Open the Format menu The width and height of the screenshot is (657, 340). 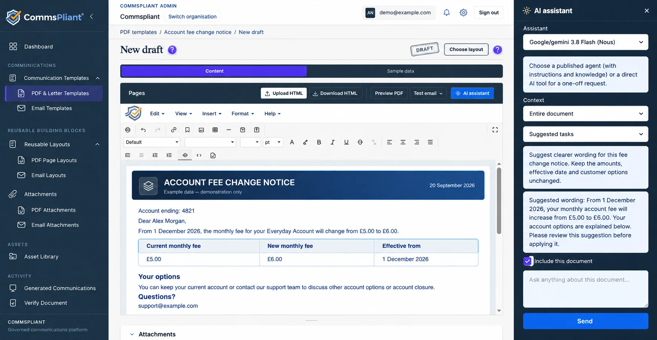pyautogui.click(x=243, y=114)
